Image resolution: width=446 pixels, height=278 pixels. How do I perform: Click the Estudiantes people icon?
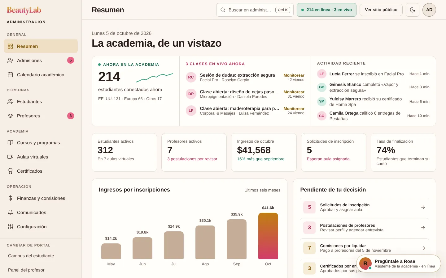tap(10, 102)
